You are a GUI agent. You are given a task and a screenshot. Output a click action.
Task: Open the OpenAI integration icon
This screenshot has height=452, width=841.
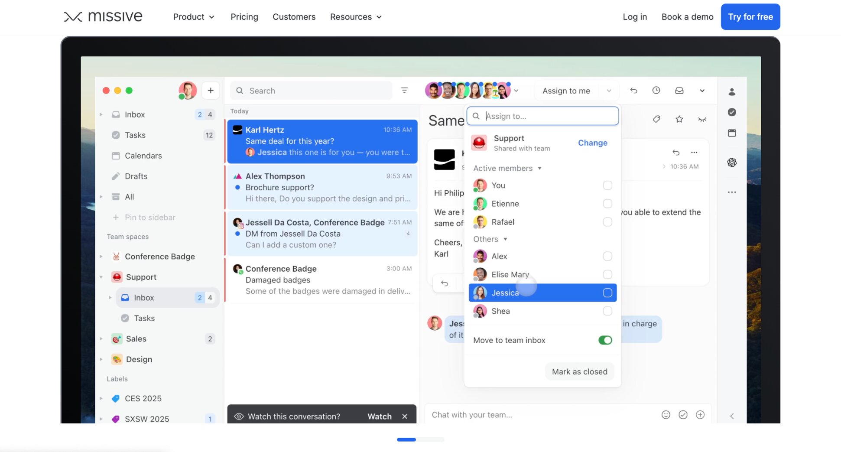pos(732,163)
